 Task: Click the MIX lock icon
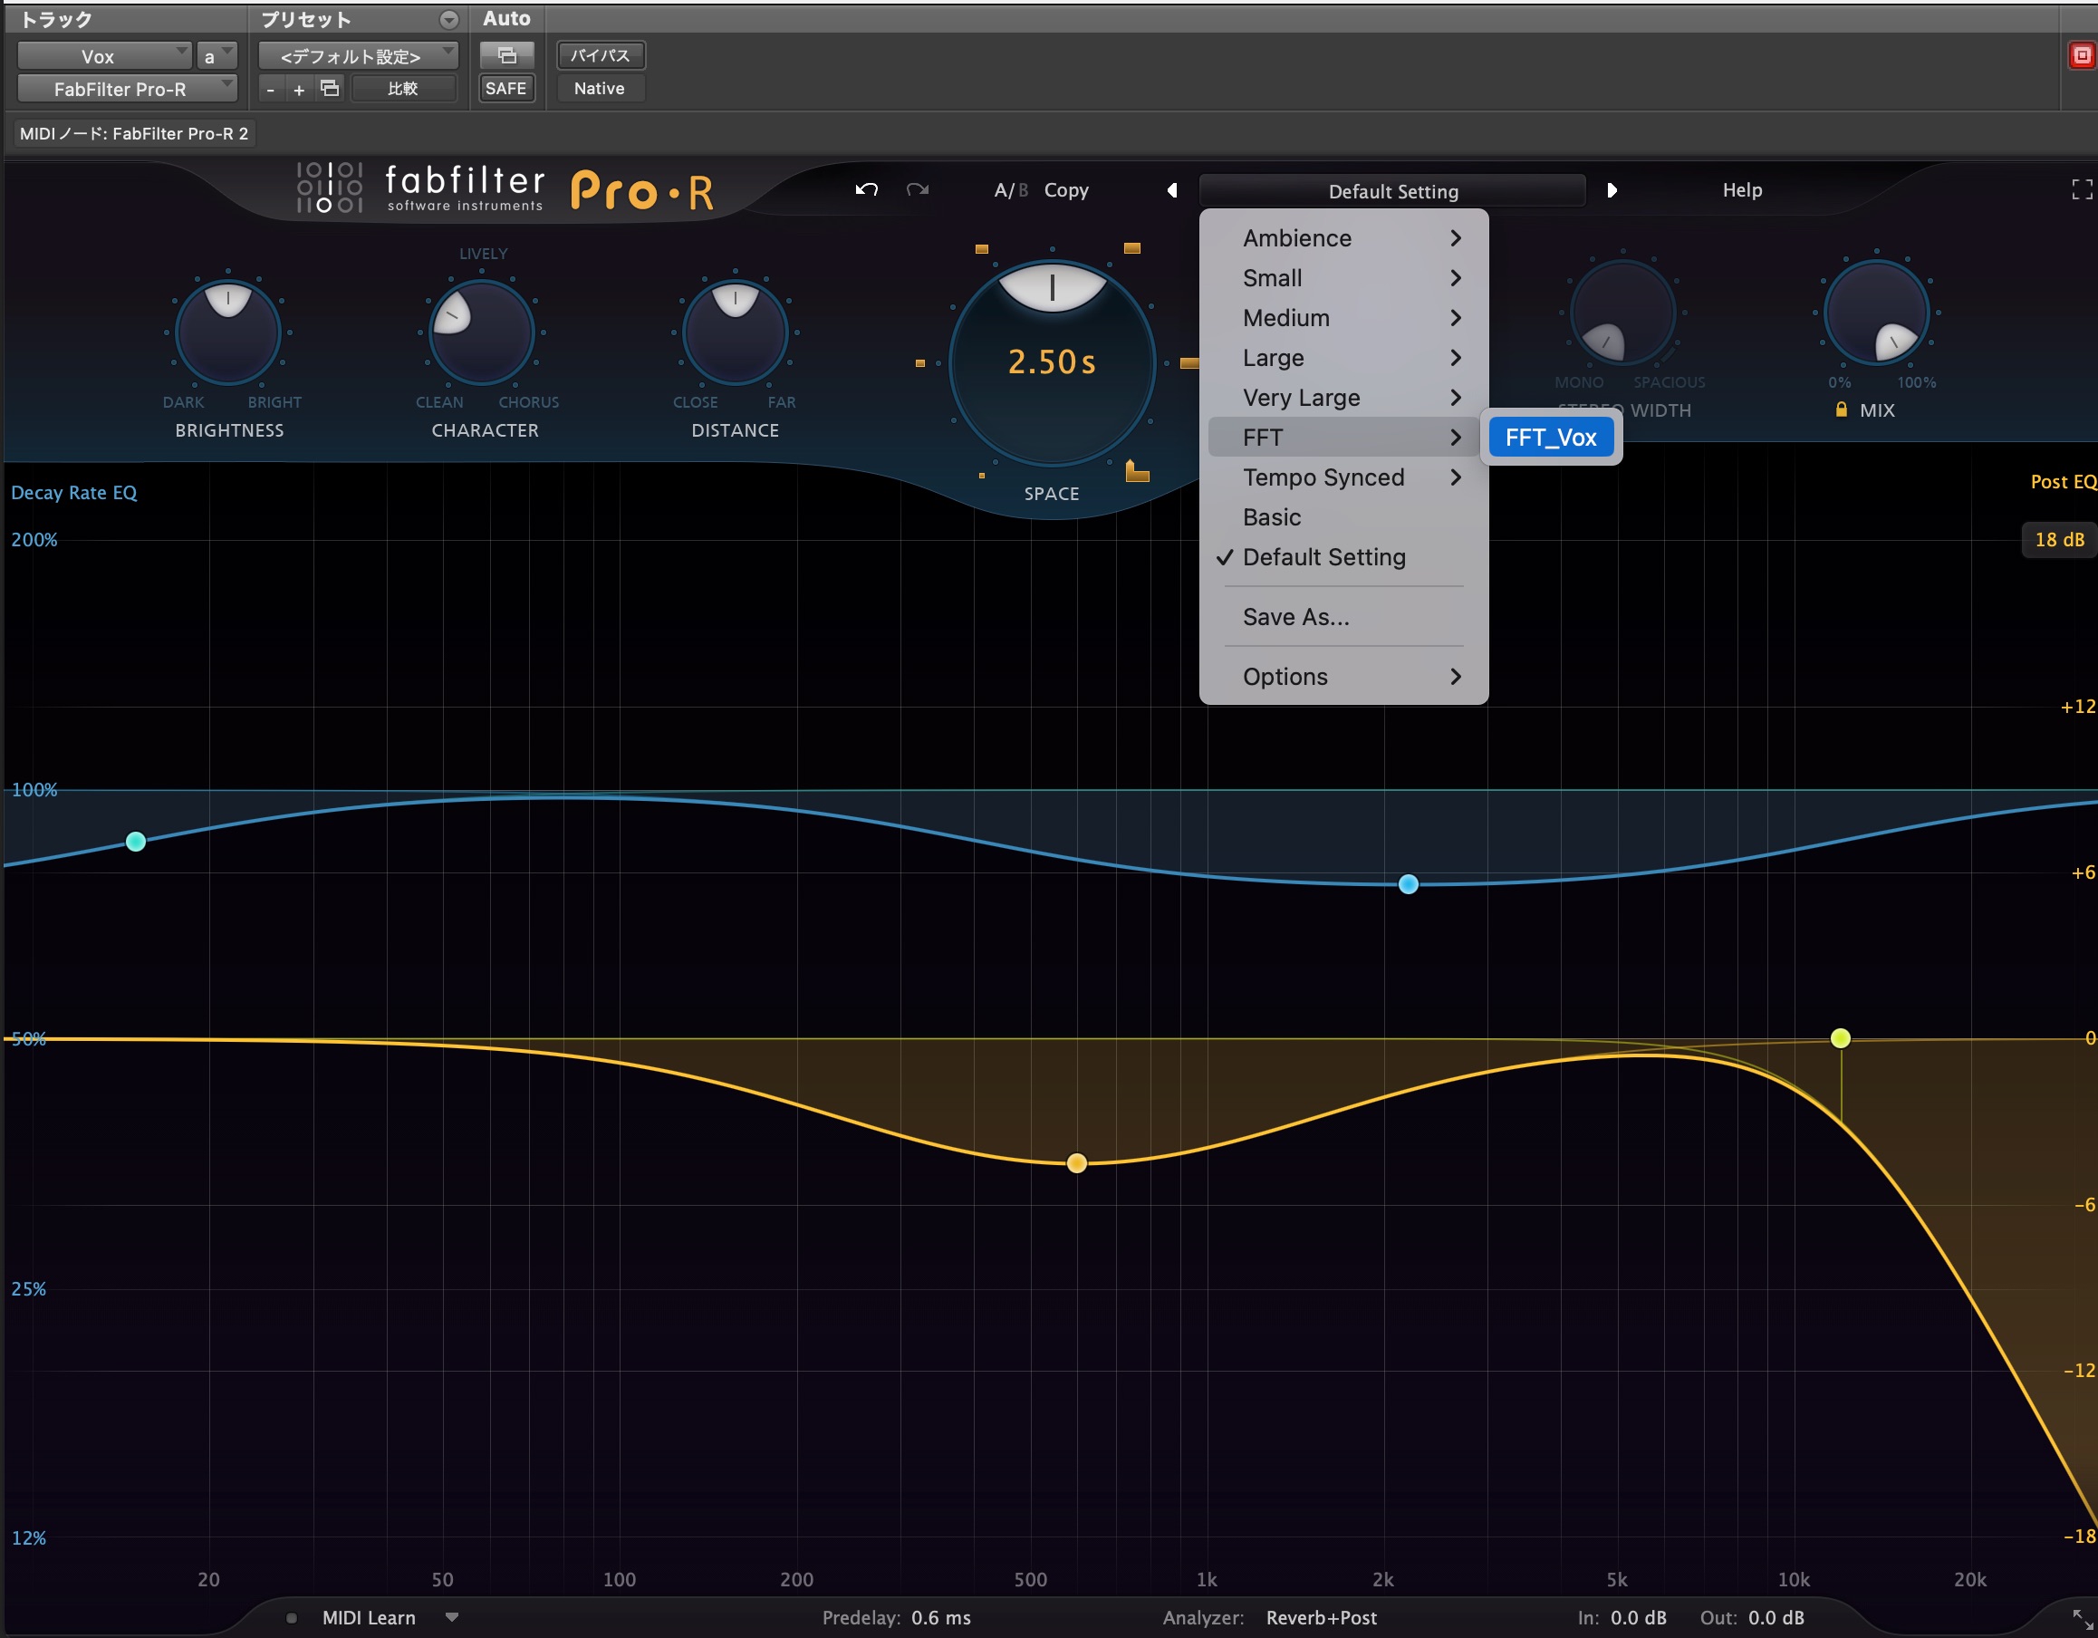pyautogui.click(x=1841, y=409)
